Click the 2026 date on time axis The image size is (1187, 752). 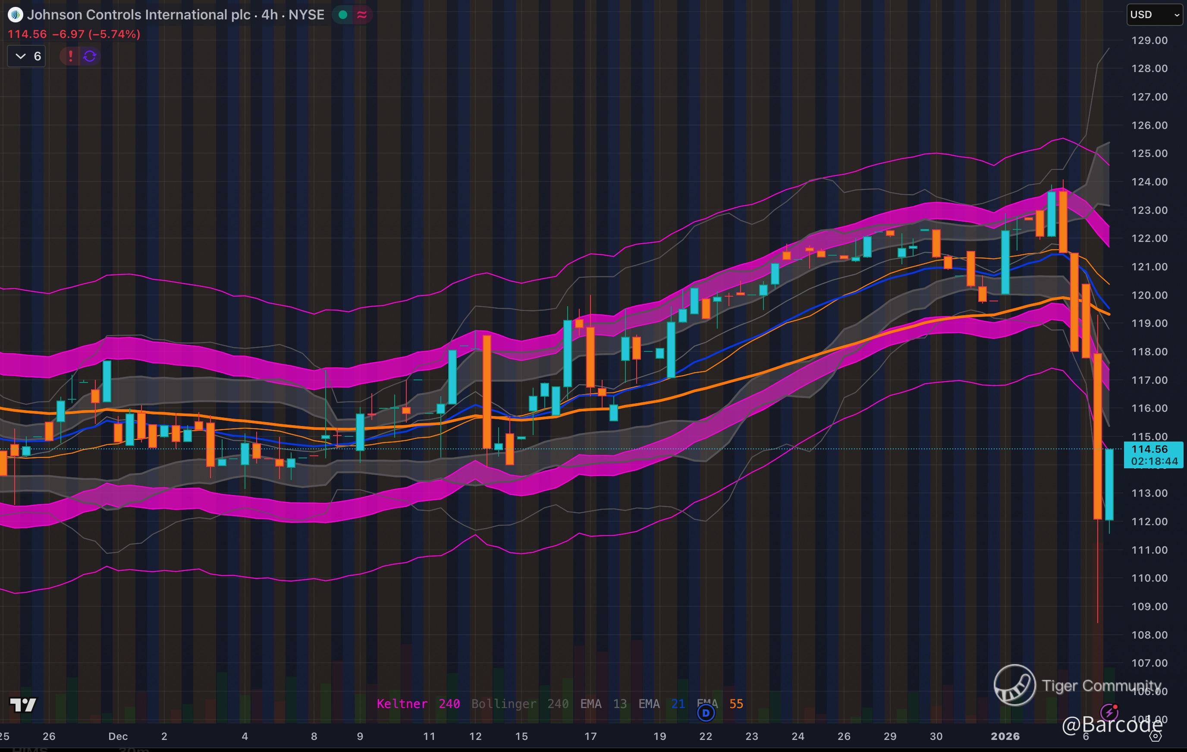1005,736
